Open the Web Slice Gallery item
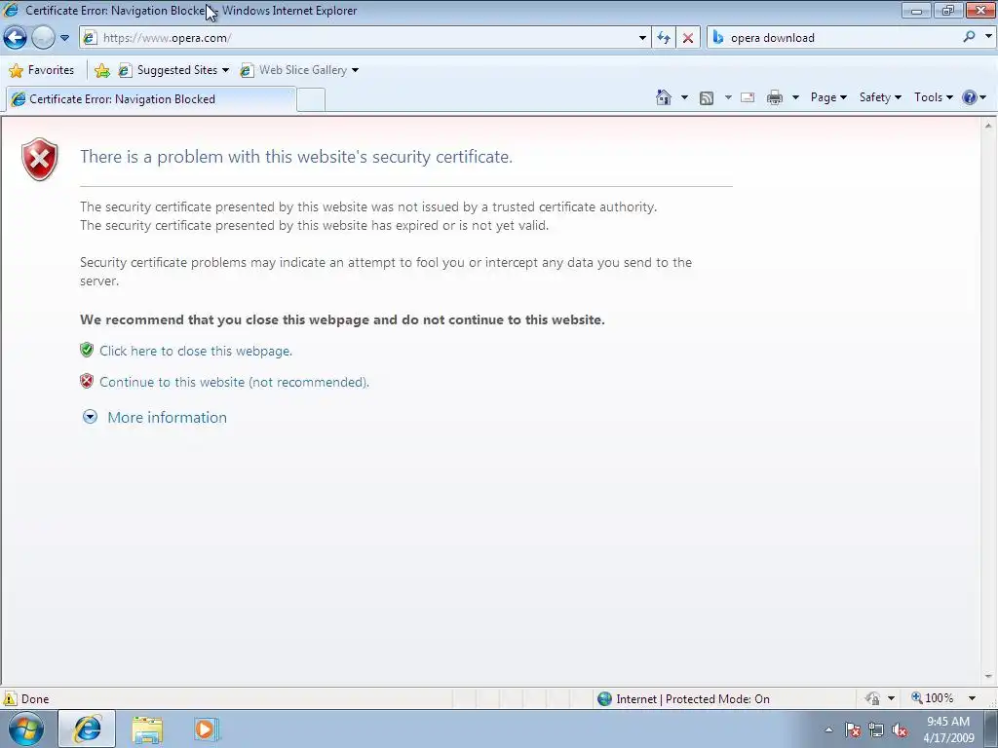The width and height of the screenshot is (998, 748). pyautogui.click(x=299, y=70)
